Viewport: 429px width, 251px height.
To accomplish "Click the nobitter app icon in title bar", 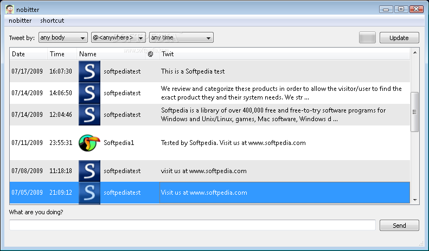I will pyautogui.click(x=10, y=9).
